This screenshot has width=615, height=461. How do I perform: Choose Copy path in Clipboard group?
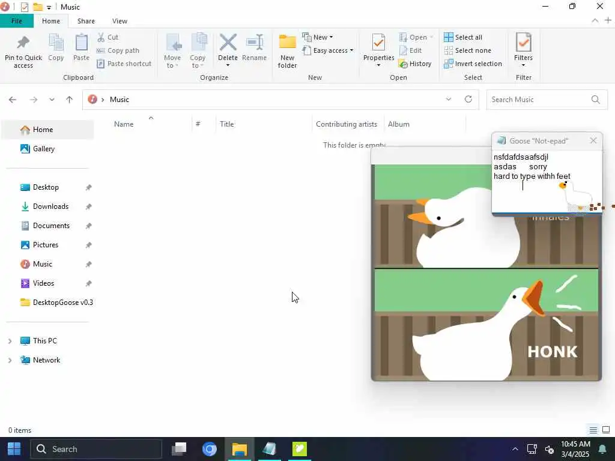118,50
